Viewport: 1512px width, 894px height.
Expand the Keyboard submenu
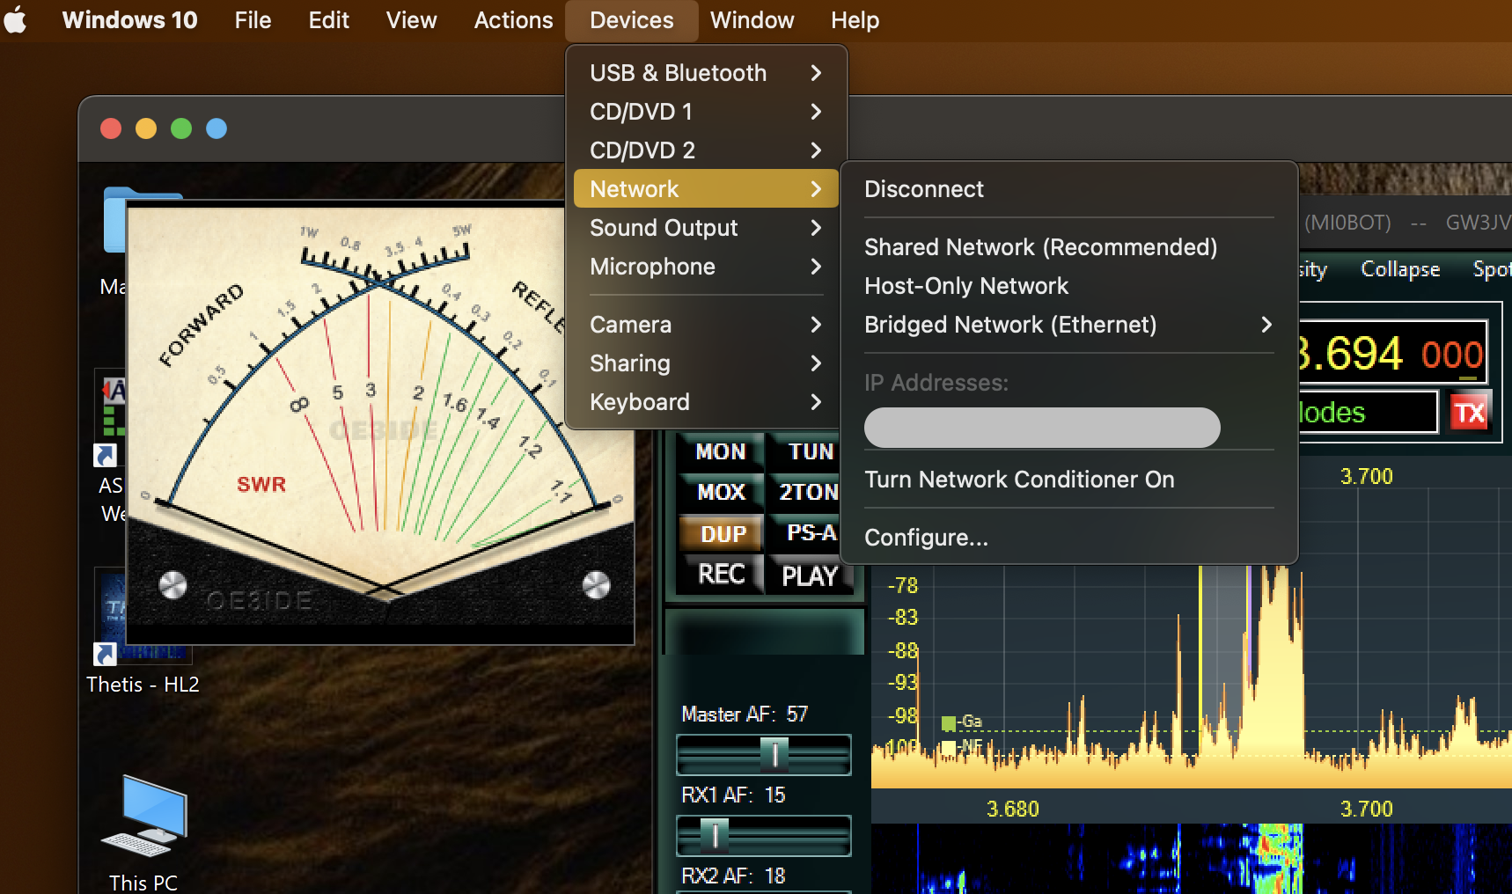coord(706,401)
